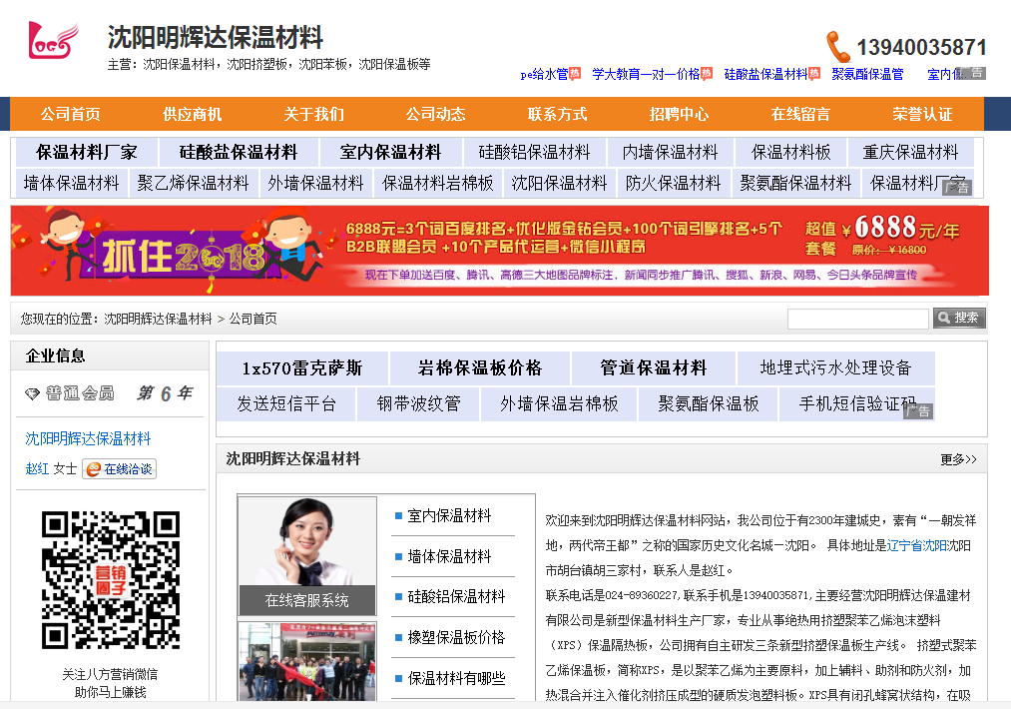The height and width of the screenshot is (709, 1011).
Task: Click the pink company logo
Action: 53,41
